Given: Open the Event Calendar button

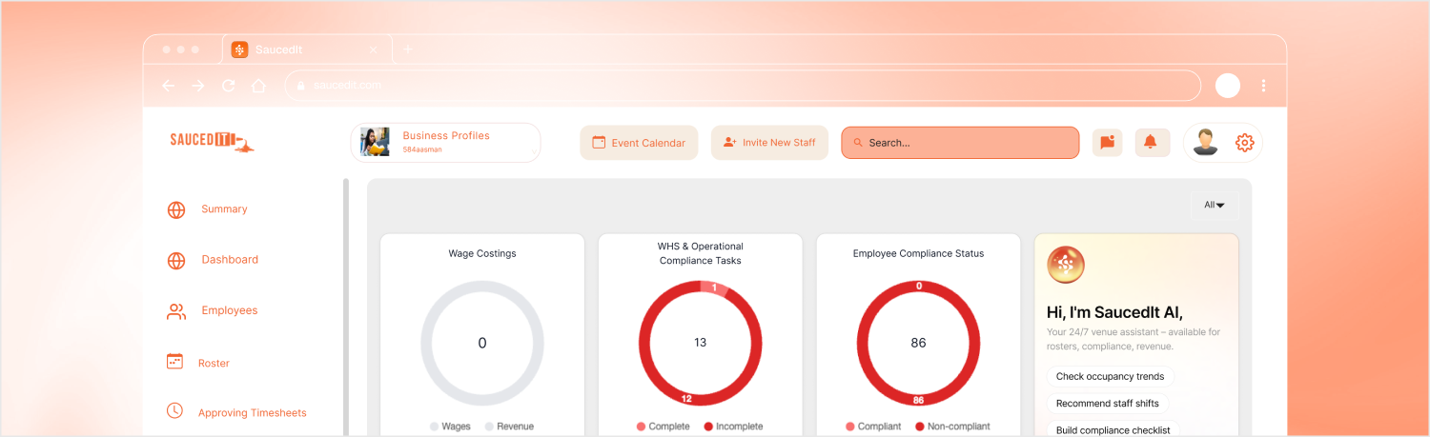Looking at the screenshot, I should pyautogui.click(x=639, y=143).
